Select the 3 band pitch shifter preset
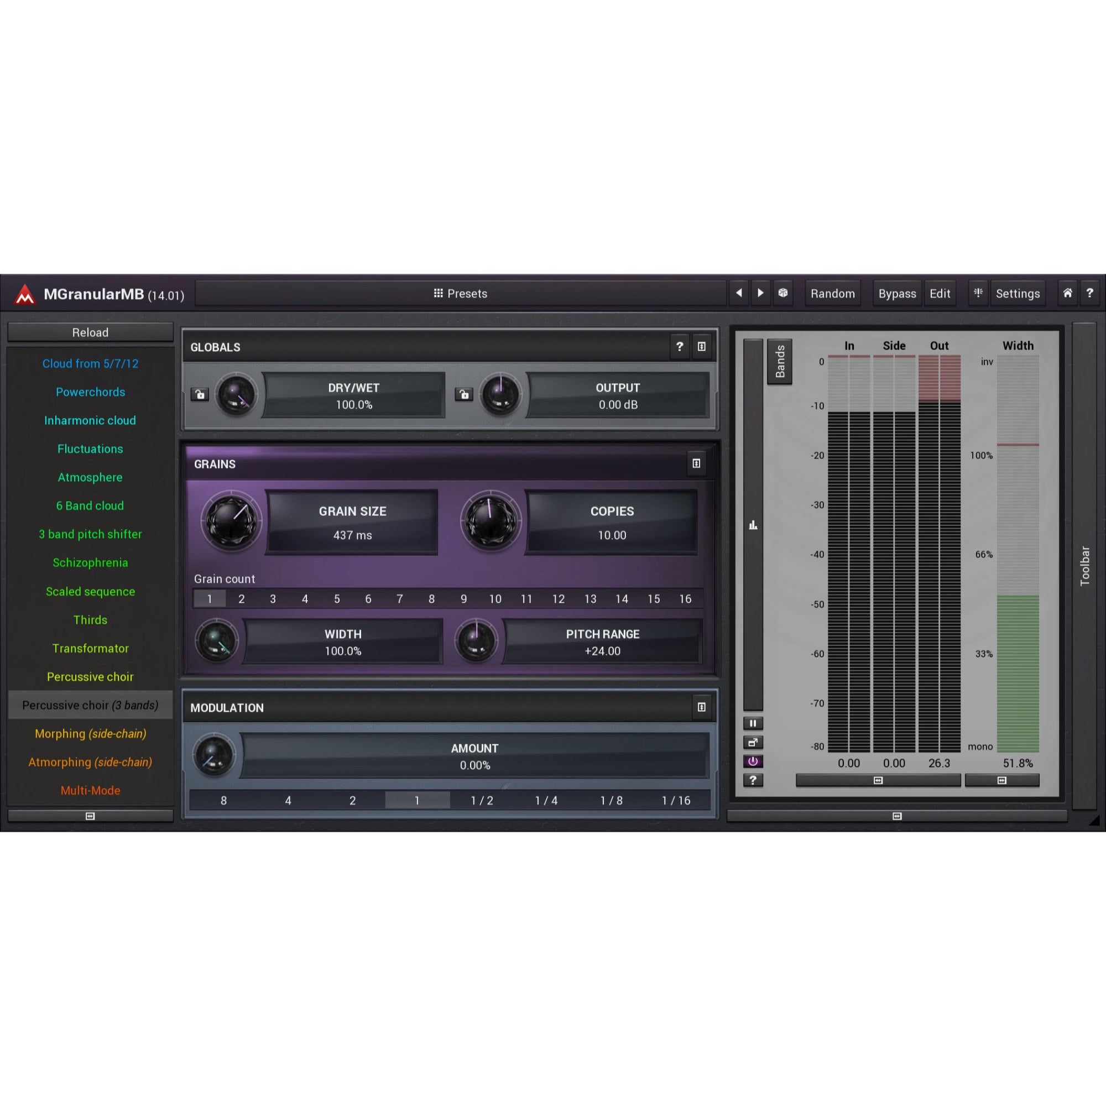1106x1106 pixels. click(90, 534)
